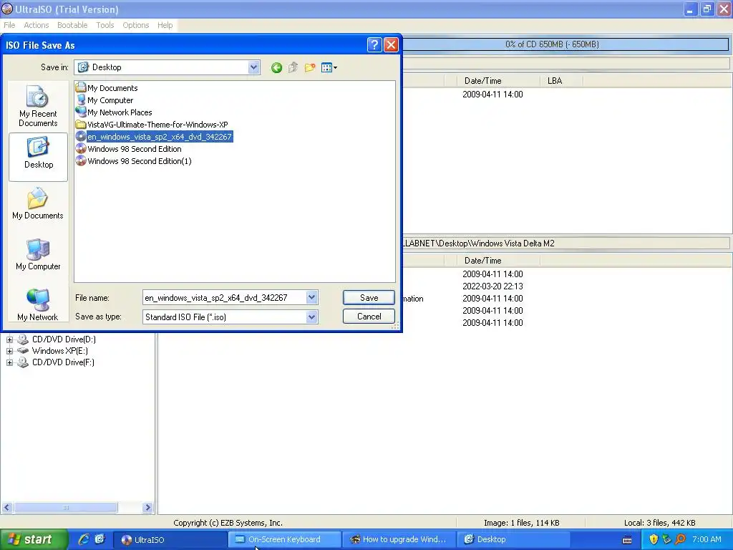Click the LBA column header

561,81
